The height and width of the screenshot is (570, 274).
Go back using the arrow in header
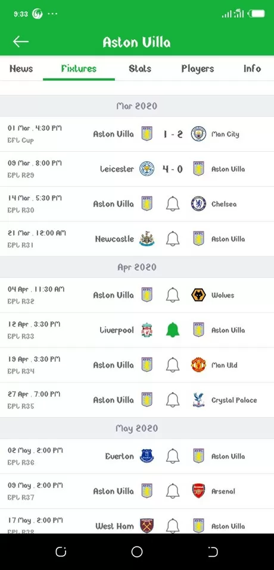[x=21, y=42]
